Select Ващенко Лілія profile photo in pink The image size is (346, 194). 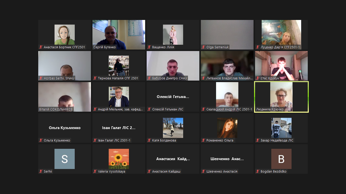pos(173,35)
